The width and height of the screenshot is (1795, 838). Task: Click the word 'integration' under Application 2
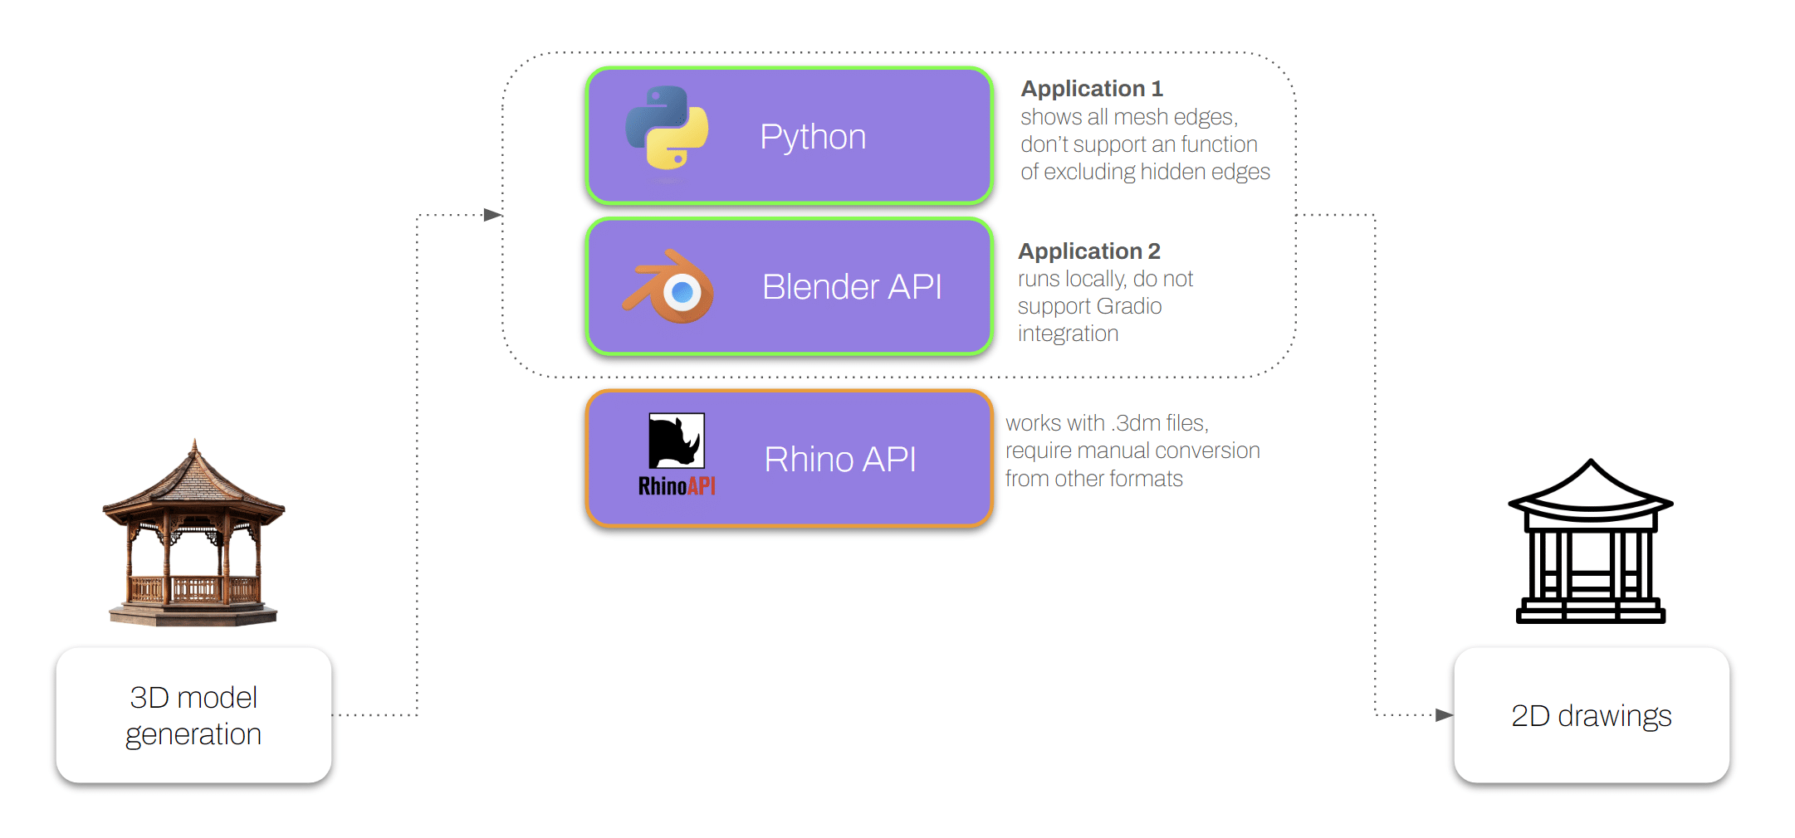coord(1069,334)
